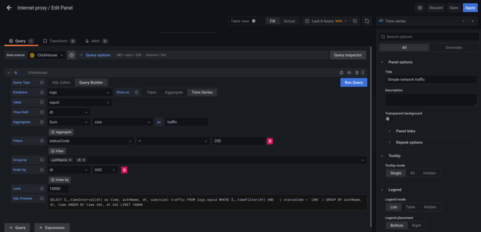Screen dimensions: 481x232
Task: Open Time series visualization dropdown
Action: click(422, 21)
